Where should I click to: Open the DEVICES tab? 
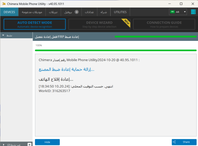pyautogui.click(x=9, y=12)
